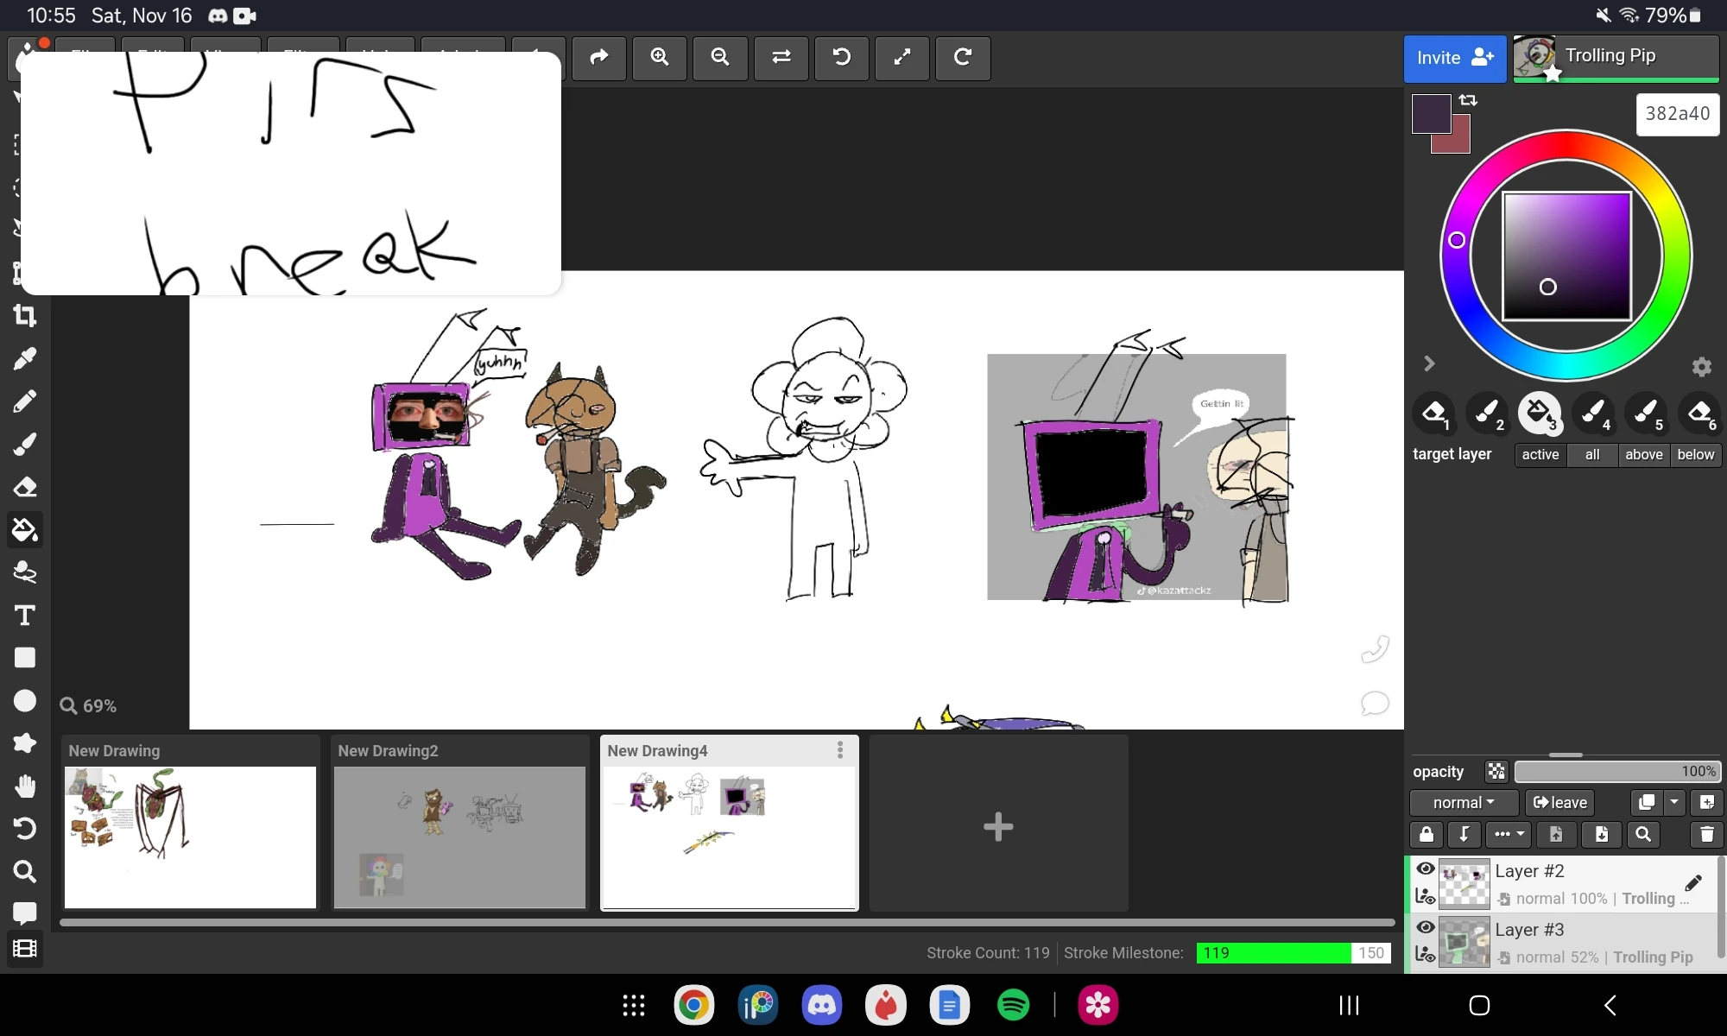Click the Invite button
This screenshot has width=1727, height=1036.
(x=1453, y=57)
